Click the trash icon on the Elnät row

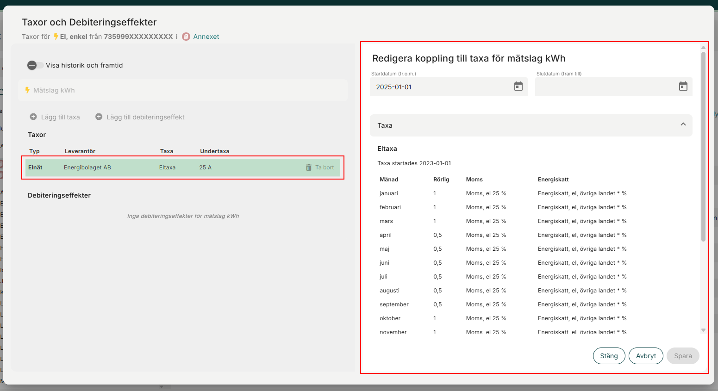pyautogui.click(x=309, y=168)
